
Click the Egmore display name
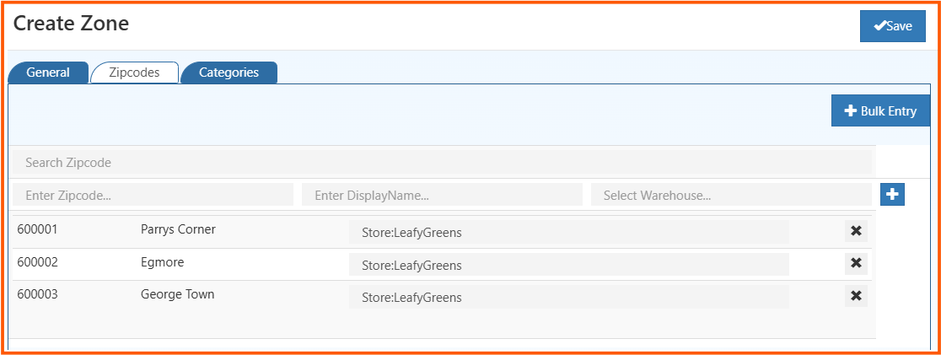coord(162,262)
